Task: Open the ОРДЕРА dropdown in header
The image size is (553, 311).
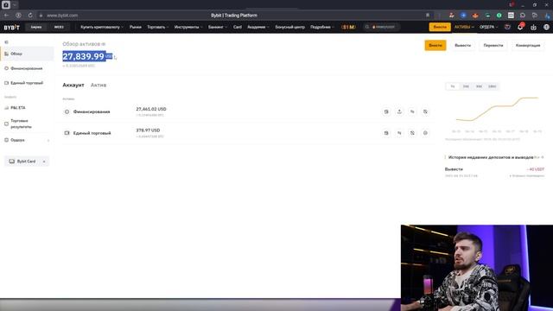Action: click(x=488, y=27)
